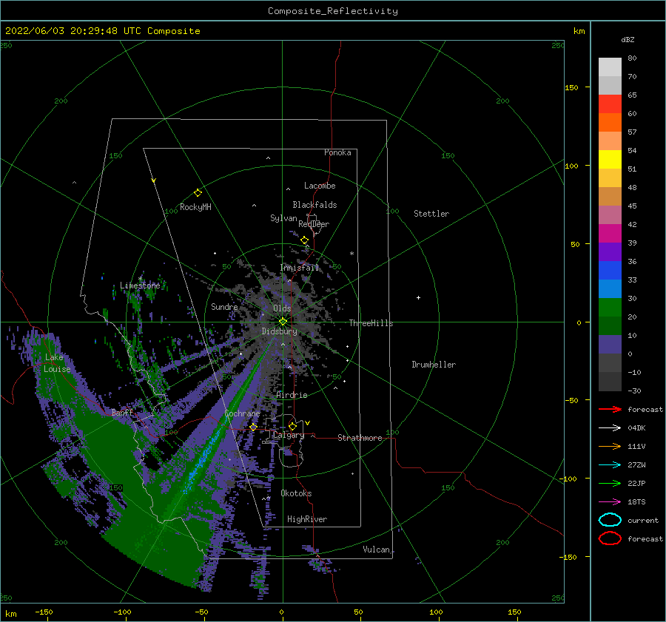Click the Strathmore label

point(360,438)
